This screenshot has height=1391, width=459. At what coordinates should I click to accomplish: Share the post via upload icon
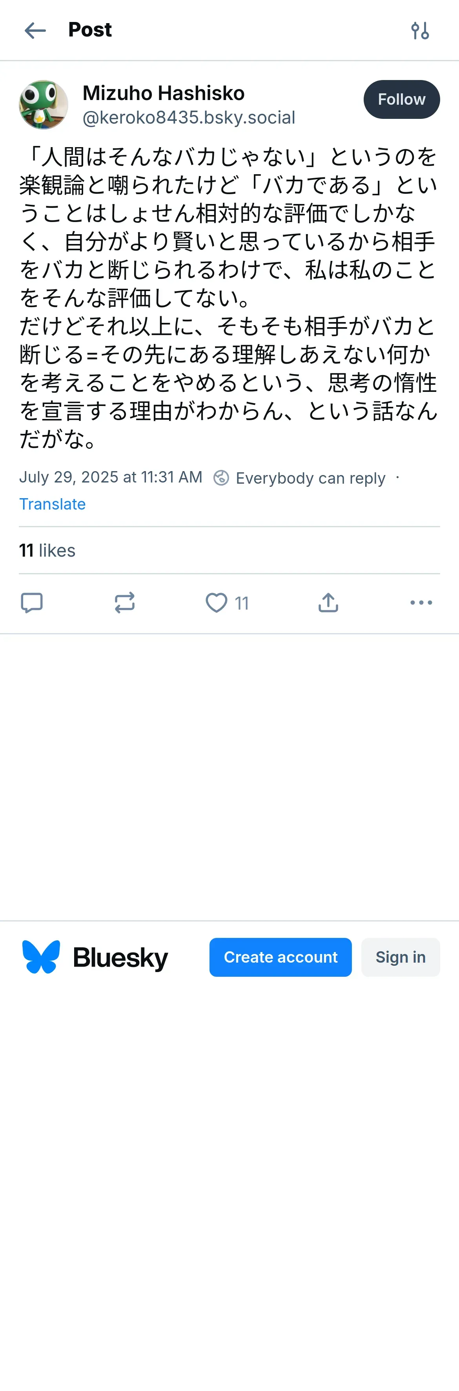(328, 603)
